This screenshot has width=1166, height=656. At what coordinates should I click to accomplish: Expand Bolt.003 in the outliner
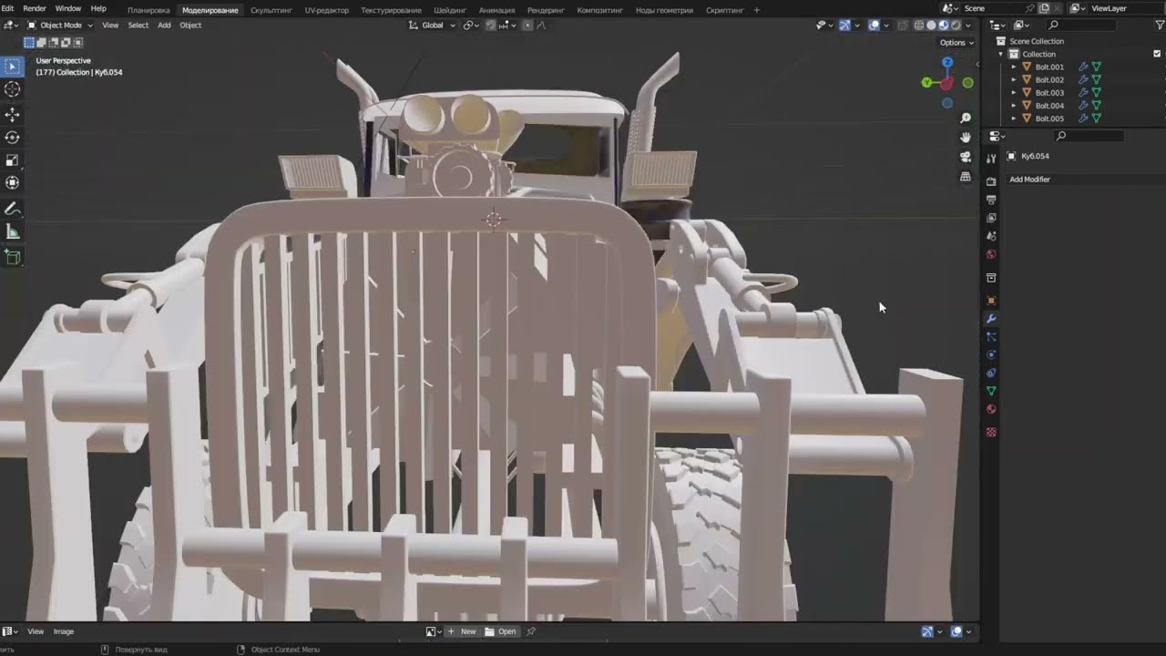[1014, 92]
